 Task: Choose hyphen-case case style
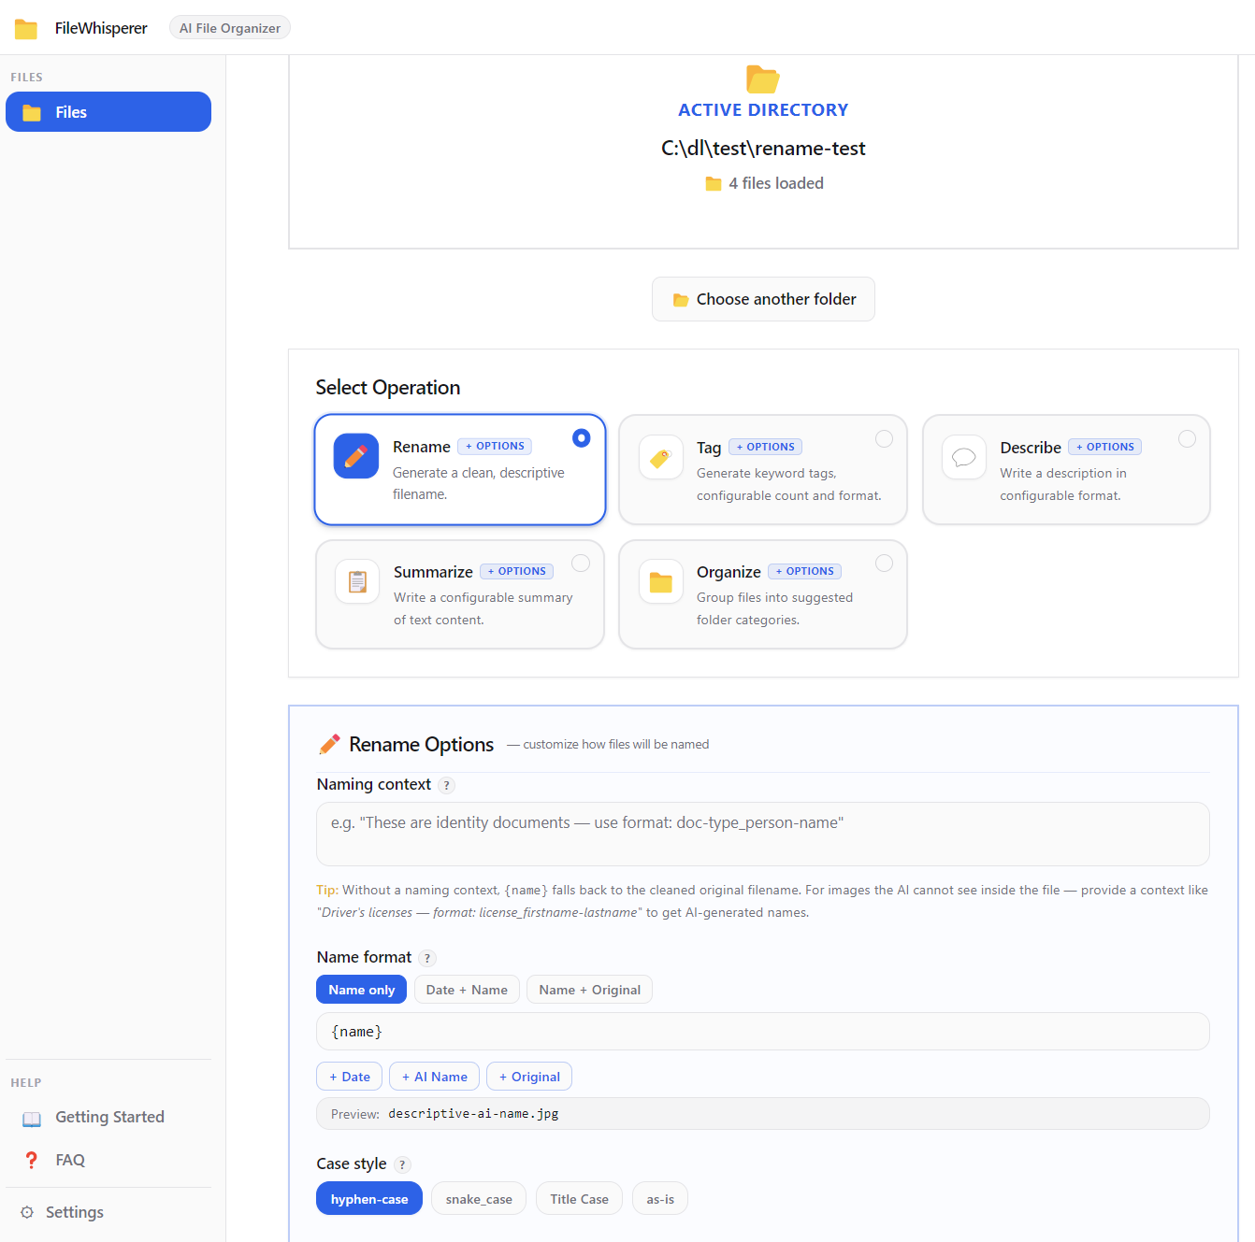point(369,1200)
